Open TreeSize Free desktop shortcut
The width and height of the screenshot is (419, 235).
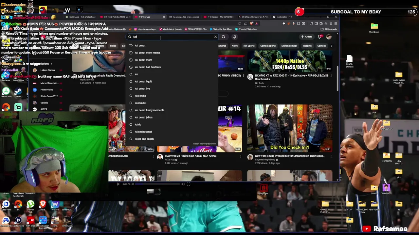point(6,92)
